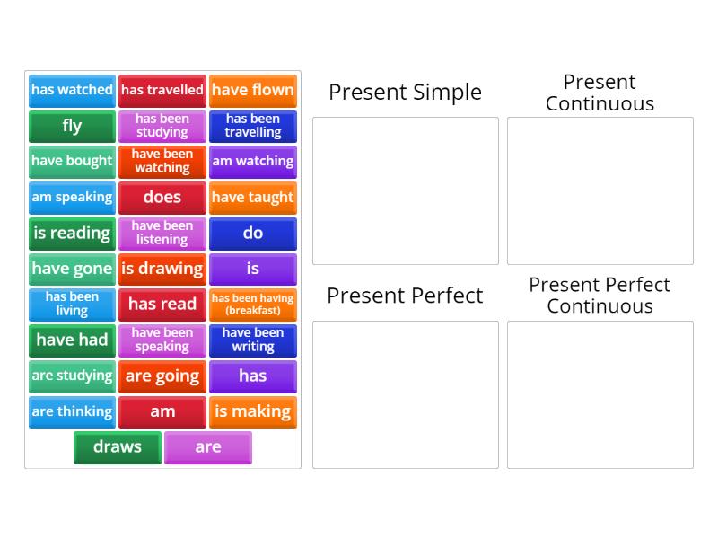Click the 'have had' tile
The width and height of the screenshot is (718, 539).
(71, 340)
